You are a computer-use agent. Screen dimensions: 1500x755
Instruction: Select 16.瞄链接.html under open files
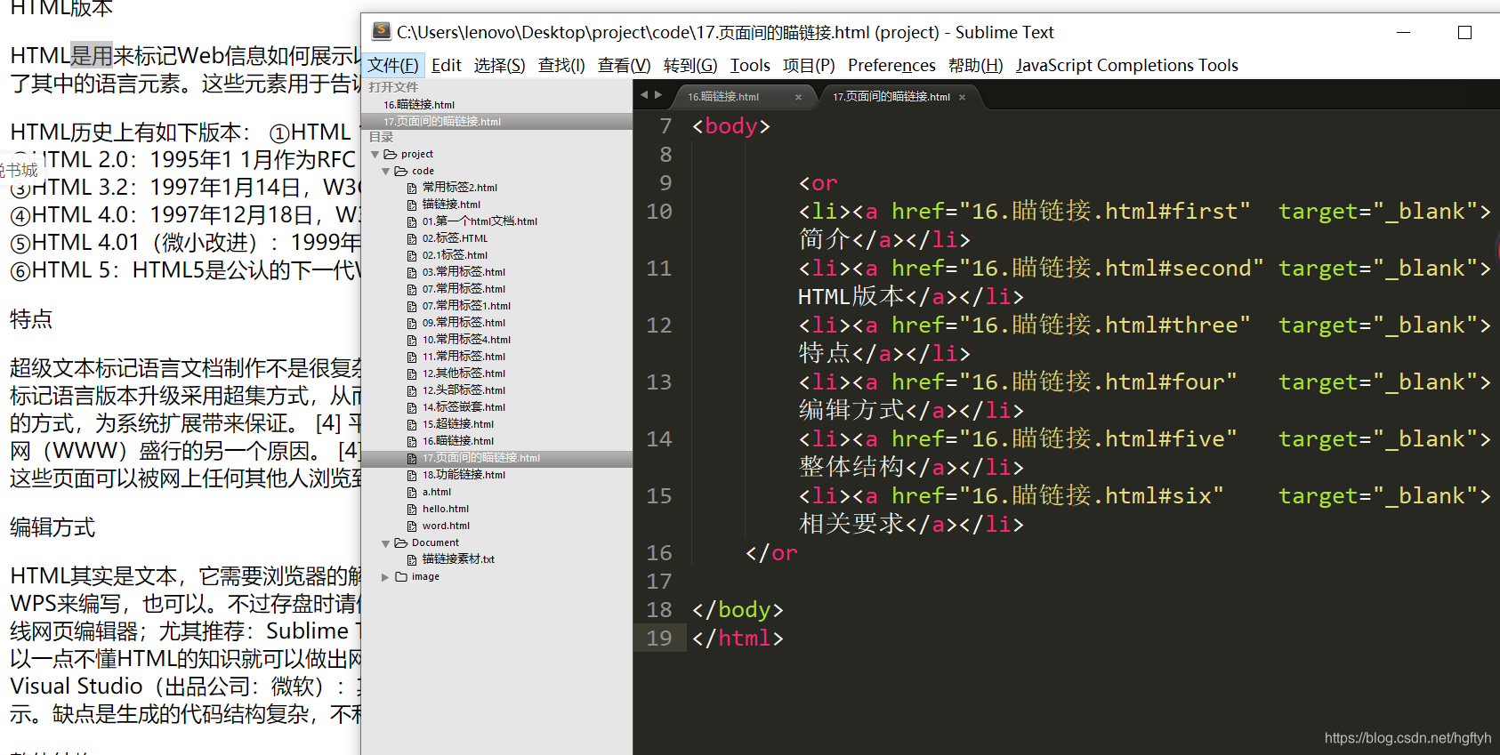(418, 105)
